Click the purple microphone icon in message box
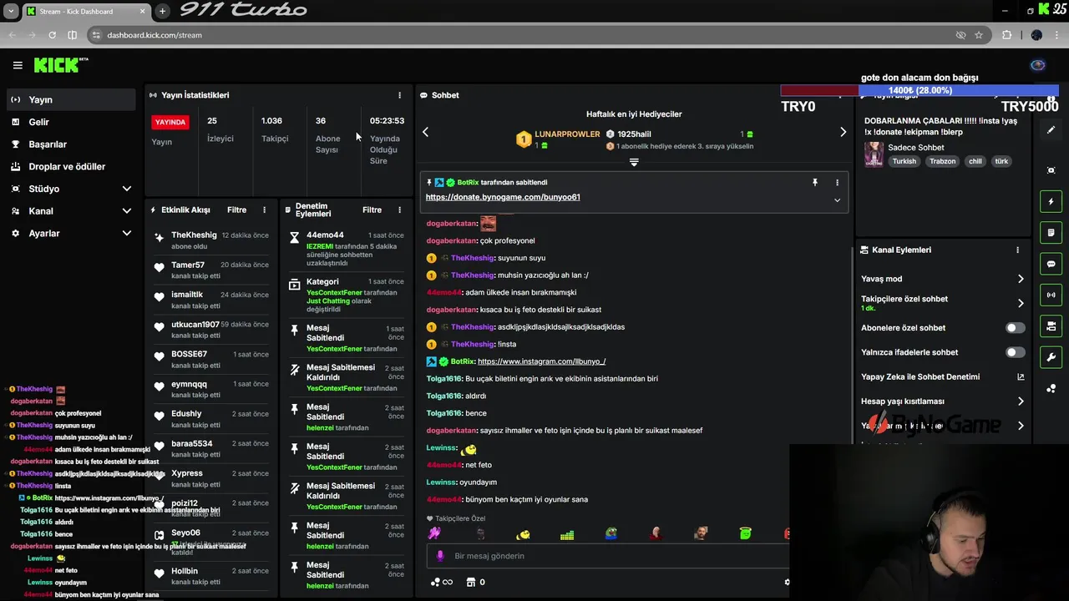The width and height of the screenshot is (1069, 601). coord(441,556)
